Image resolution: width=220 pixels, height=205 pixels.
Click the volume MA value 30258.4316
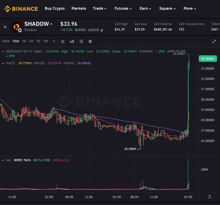pyautogui.click(x=61, y=160)
